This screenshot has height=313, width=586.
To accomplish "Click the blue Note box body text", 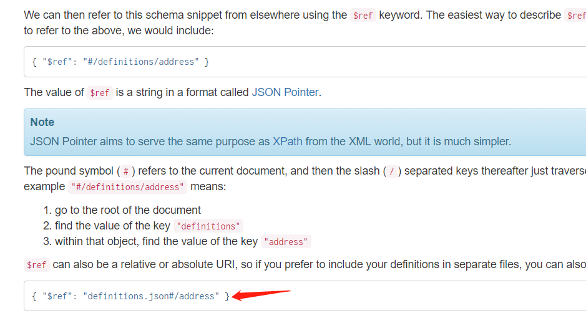I will [x=270, y=142].
